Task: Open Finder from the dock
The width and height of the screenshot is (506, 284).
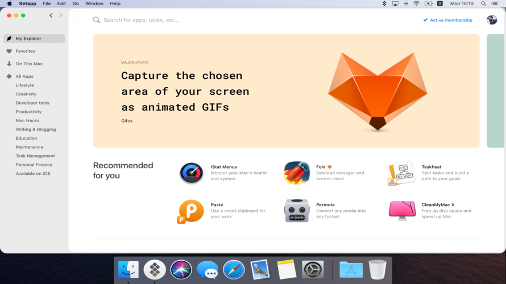Action: (x=128, y=269)
